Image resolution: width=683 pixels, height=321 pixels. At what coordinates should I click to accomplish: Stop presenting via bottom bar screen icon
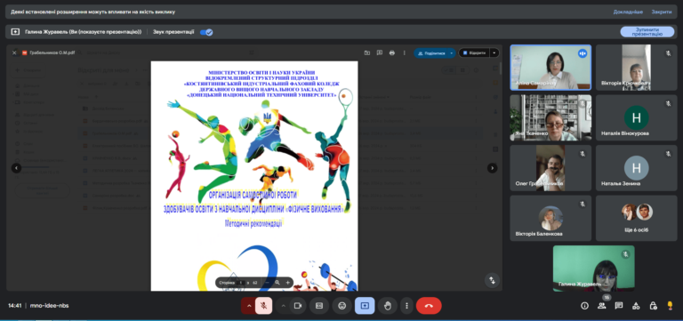tap(365, 306)
